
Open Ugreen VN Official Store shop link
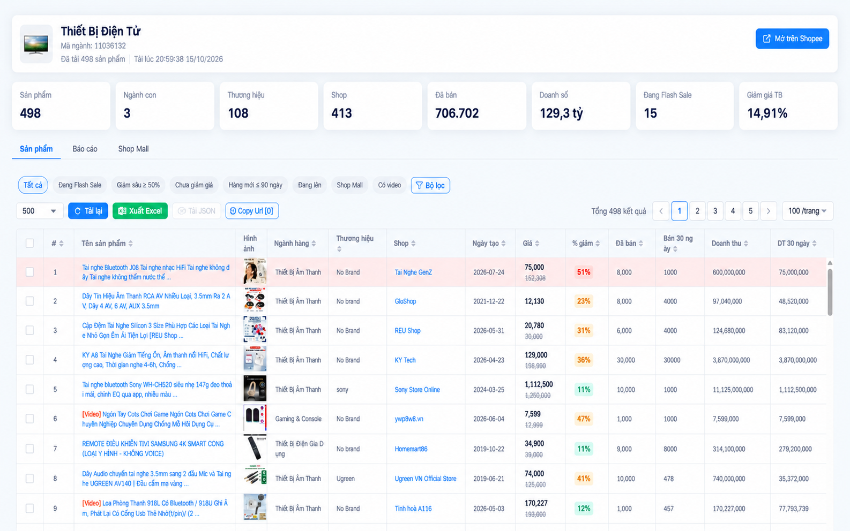(x=426, y=479)
